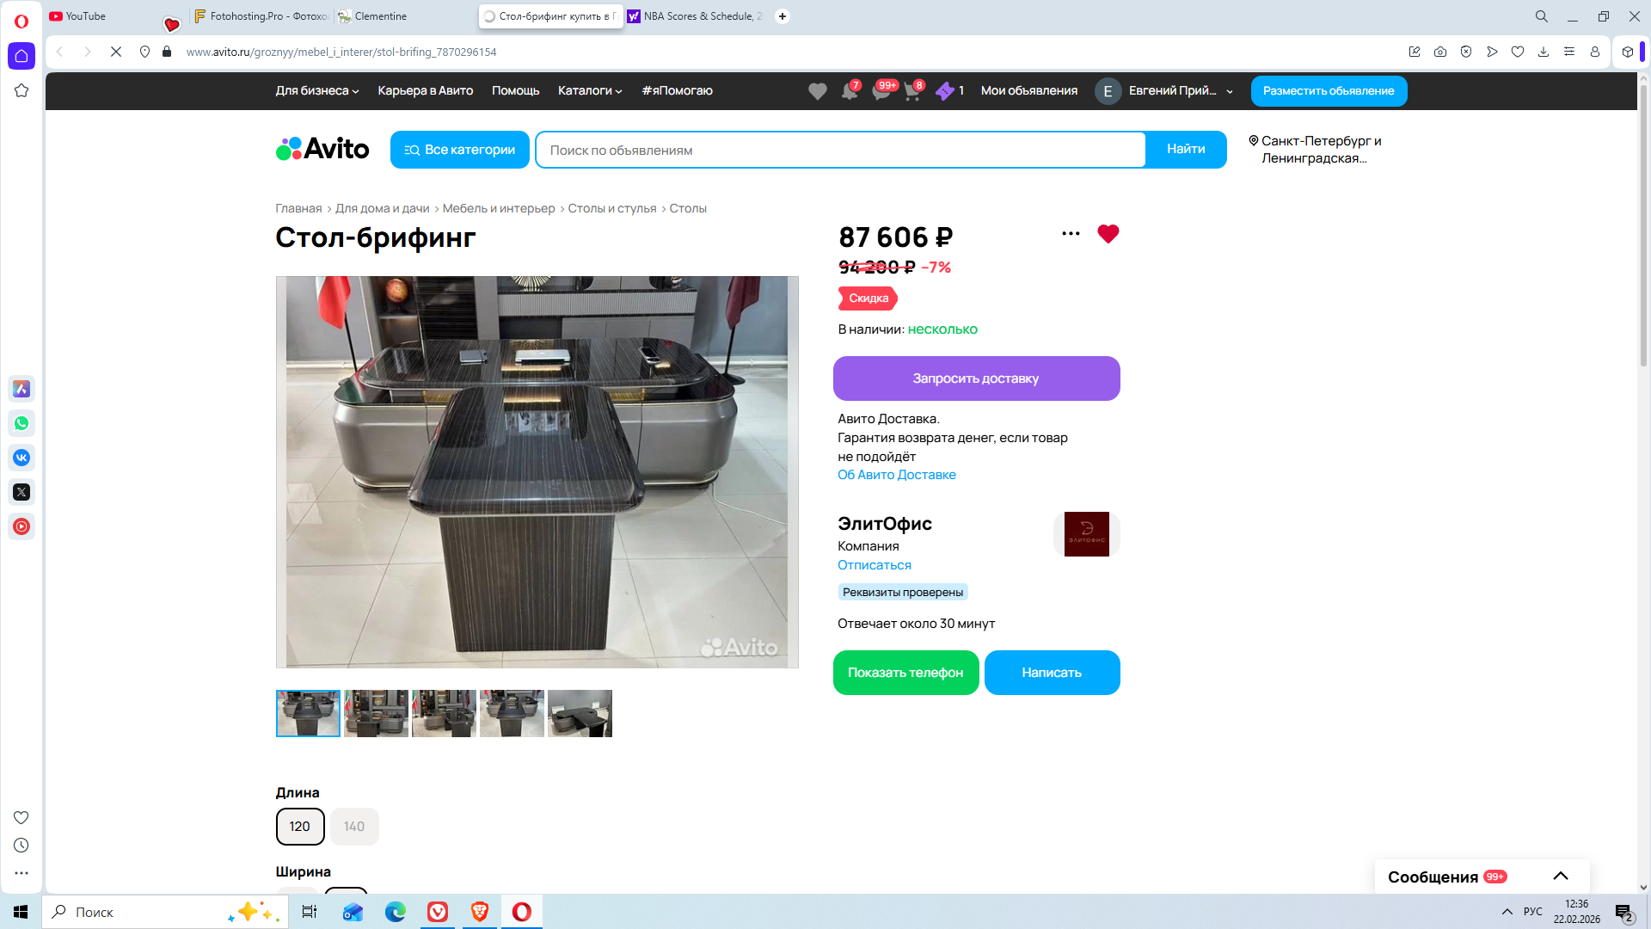Open Opera sidebar history clock icon
The image size is (1651, 929).
21,846
